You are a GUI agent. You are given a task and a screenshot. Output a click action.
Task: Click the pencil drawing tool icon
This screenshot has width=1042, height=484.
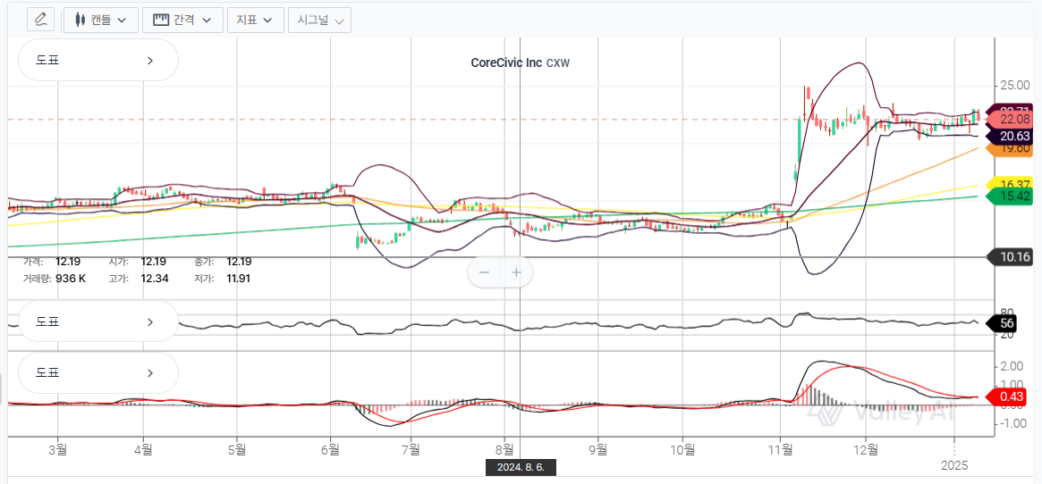(x=40, y=20)
